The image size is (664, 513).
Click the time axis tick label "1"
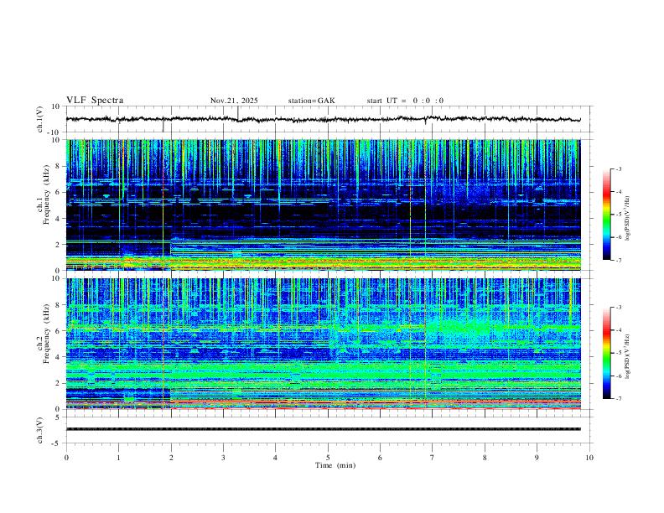[x=118, y=458]
